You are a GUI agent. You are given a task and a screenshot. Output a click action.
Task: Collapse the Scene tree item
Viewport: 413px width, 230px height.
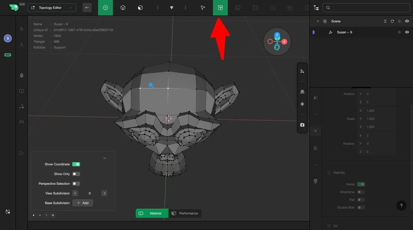pyautogui.click(x=318, y=21)
